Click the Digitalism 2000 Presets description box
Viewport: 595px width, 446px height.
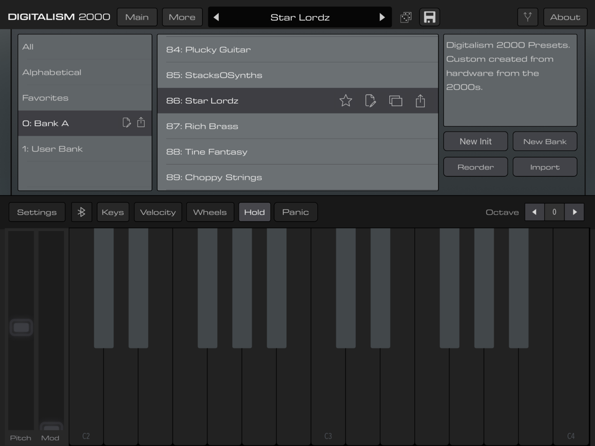[x=511, y=80]
